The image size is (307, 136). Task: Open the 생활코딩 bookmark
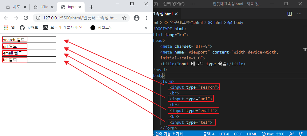pyautogui.click(x=102, y=28)
